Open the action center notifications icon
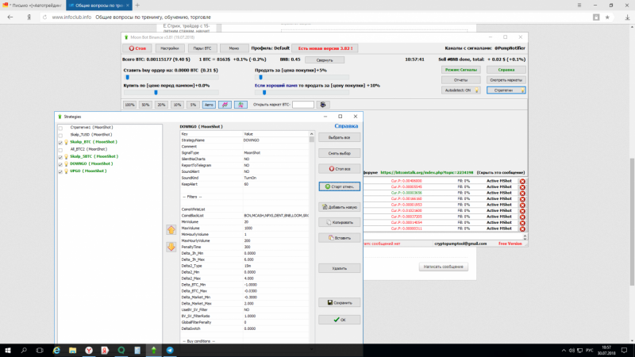This screenshot has width=635, height=357. [625, 350]
